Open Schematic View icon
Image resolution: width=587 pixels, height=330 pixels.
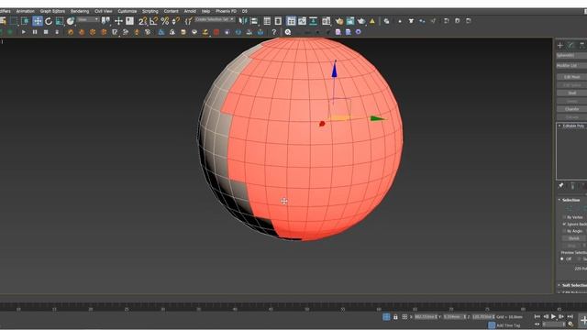point(313,21)
